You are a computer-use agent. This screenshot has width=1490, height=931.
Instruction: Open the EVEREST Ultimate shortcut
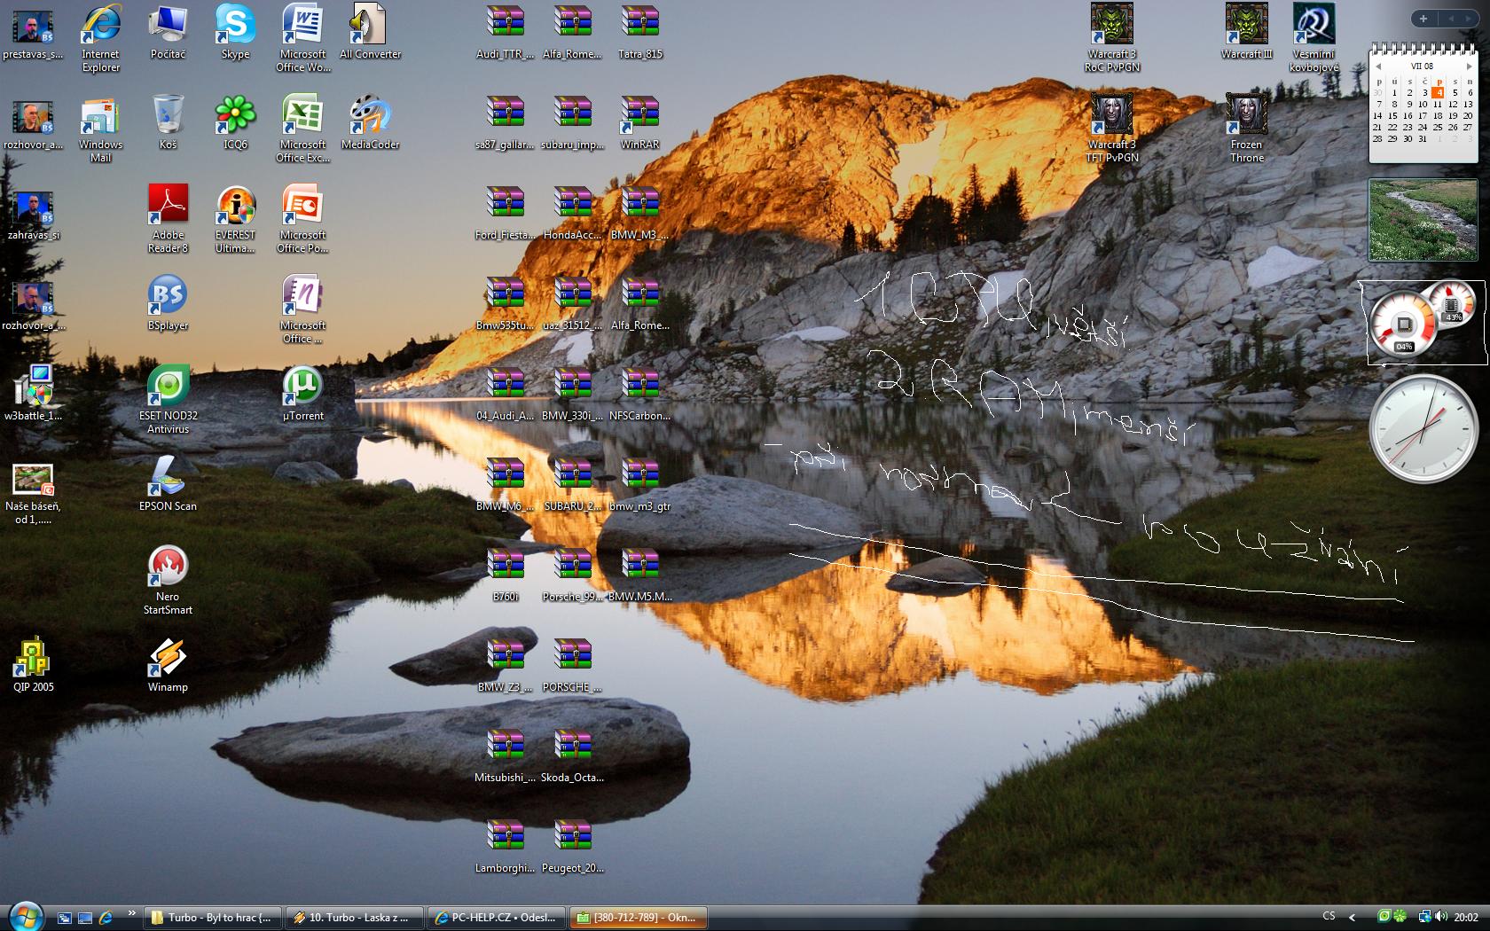(x=235, y=207)
